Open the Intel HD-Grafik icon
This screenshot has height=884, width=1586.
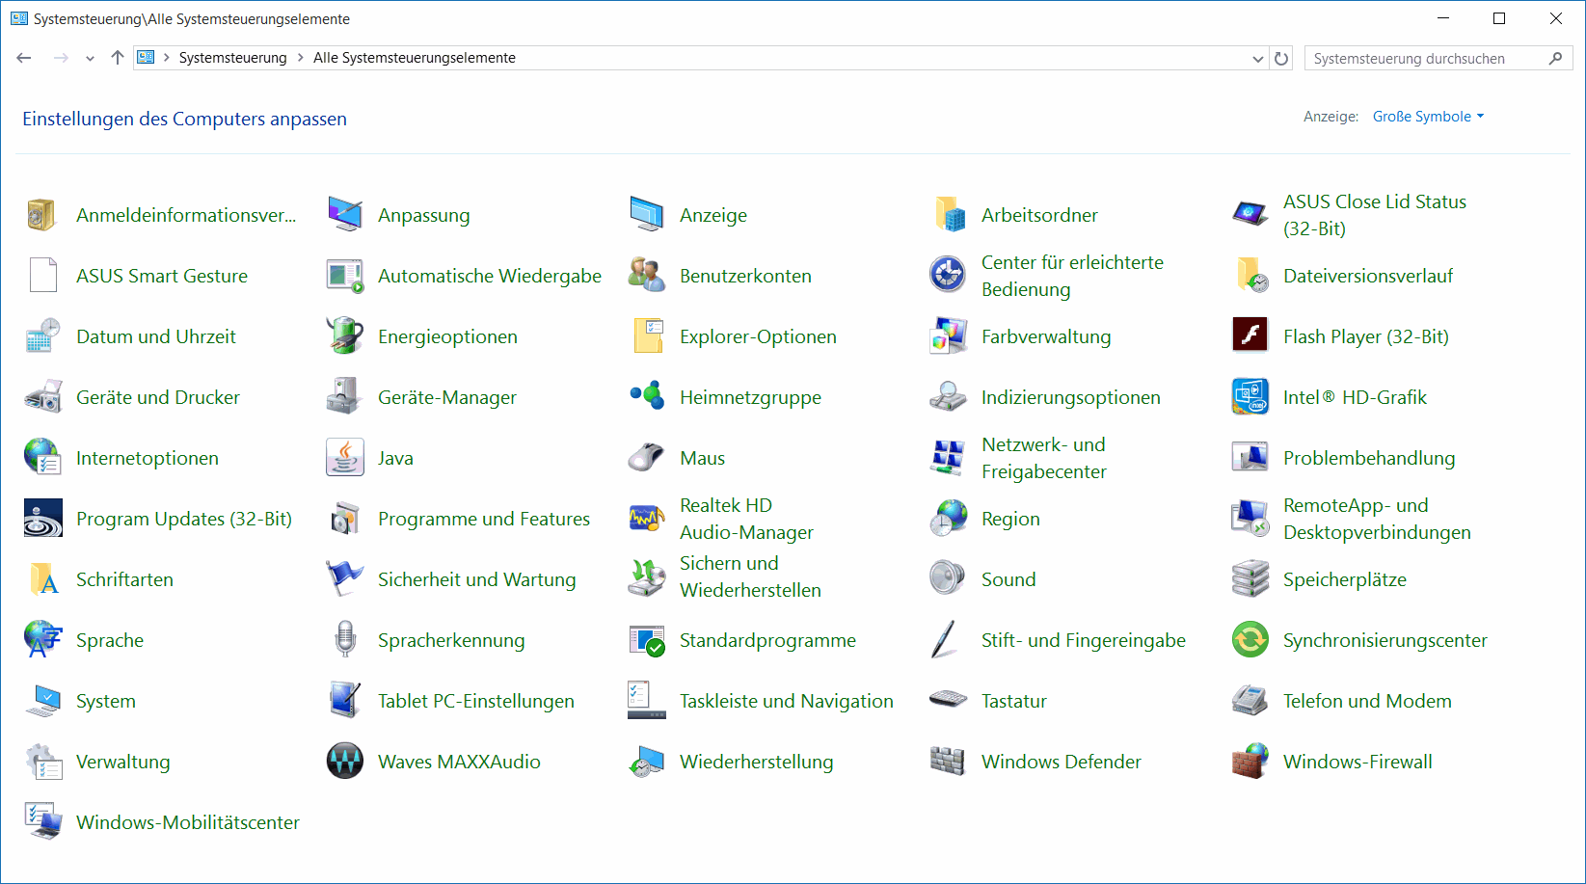(1250, 397)
